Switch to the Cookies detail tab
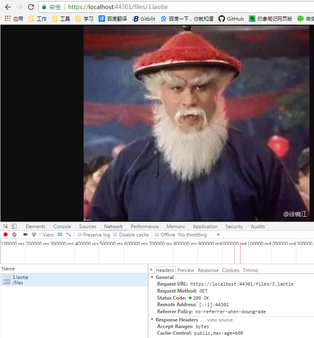Image resolution: width=314 pixels, height=338 pixels. (231, 270)
